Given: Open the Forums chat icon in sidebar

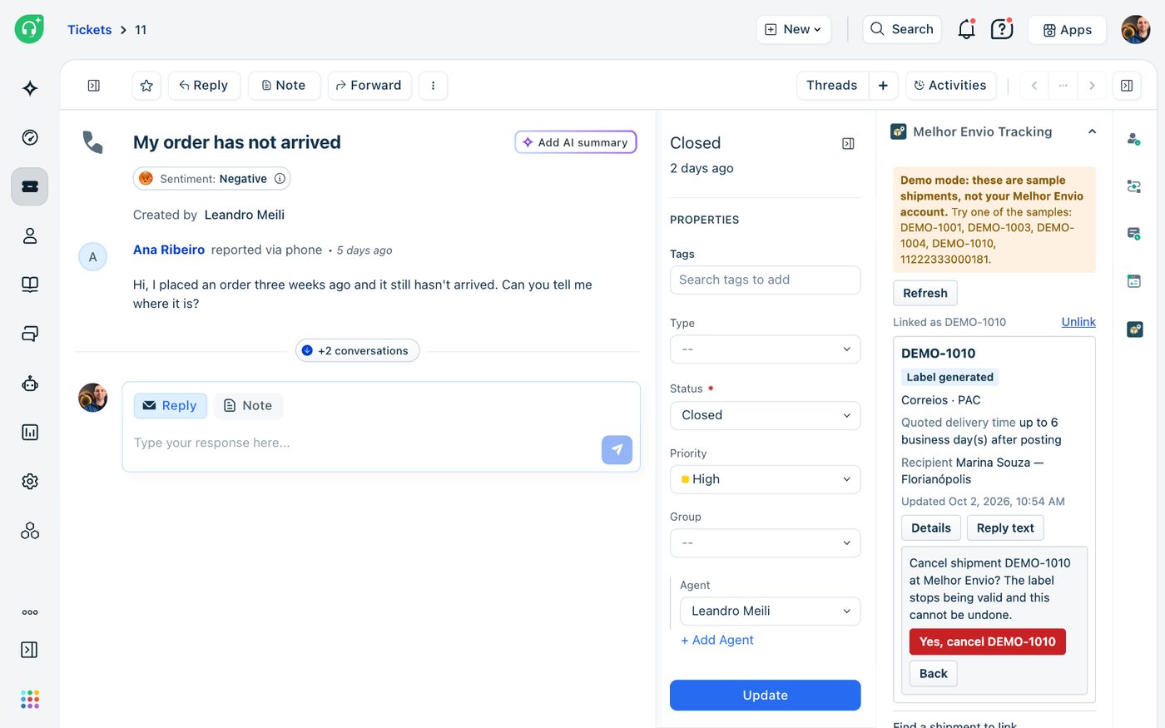Looking at the screenshot, I should tap(30, 334).
